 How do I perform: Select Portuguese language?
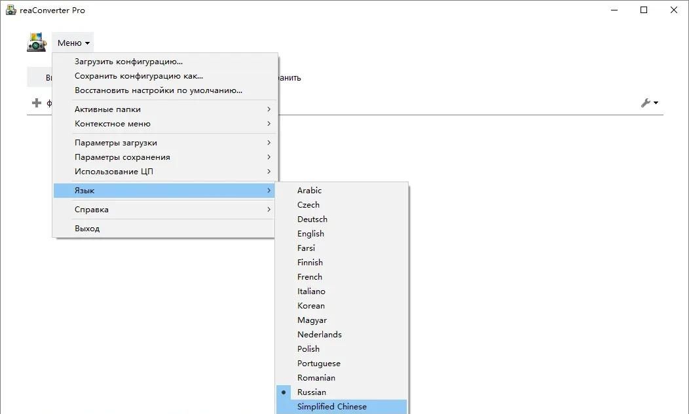pyautogui.click(x=342, y=364)
